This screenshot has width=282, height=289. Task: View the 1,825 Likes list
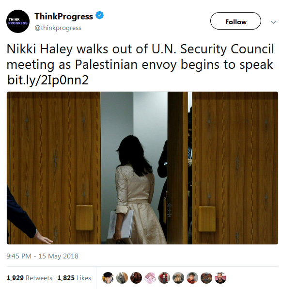74,278
